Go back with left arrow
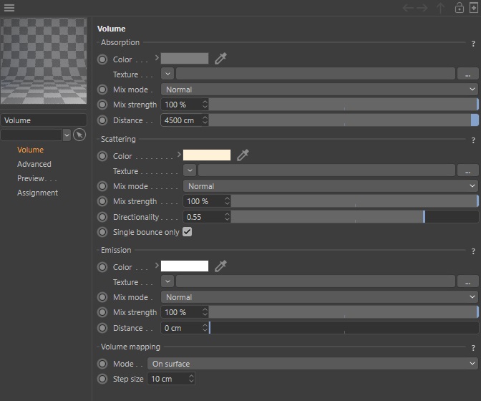The height and width of the screenshot is (401, 481). [x=408, y=8]
